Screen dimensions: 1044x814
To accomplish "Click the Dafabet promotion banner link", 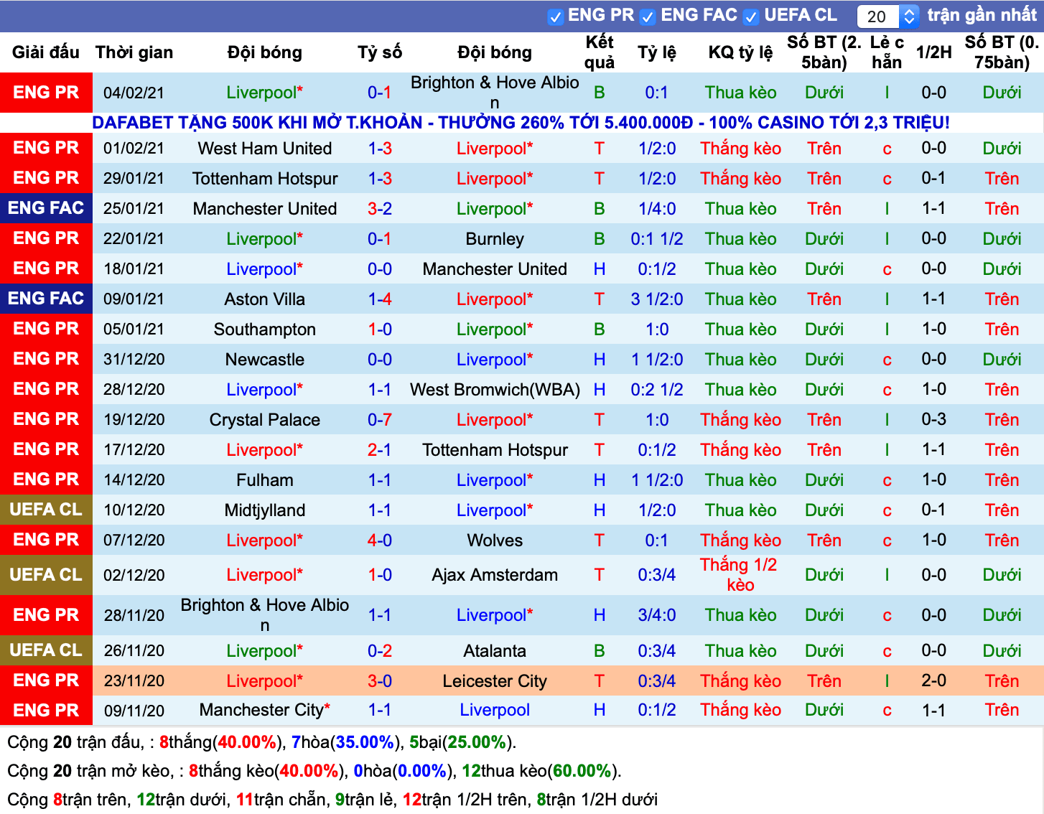I will click(521, 123).
